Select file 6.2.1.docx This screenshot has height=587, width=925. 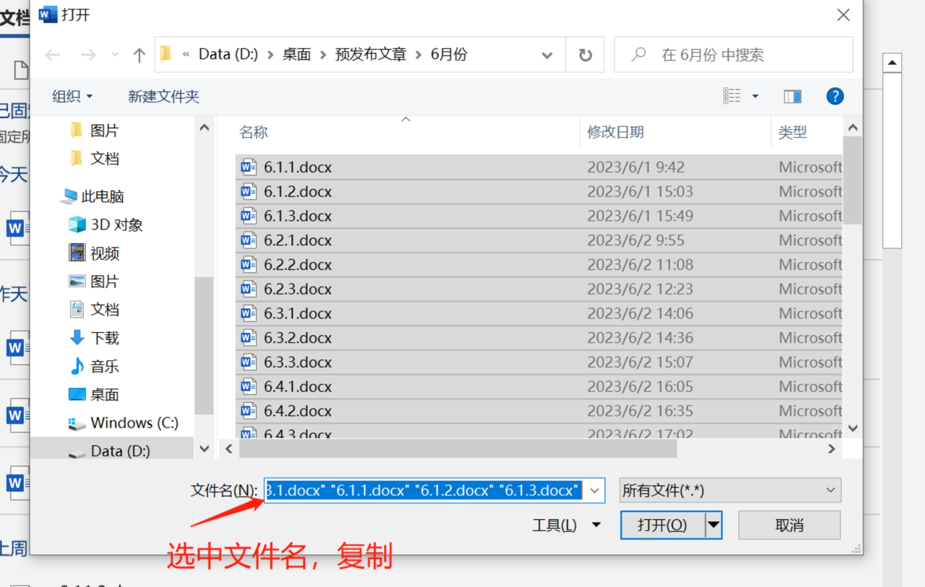(539, 240)
